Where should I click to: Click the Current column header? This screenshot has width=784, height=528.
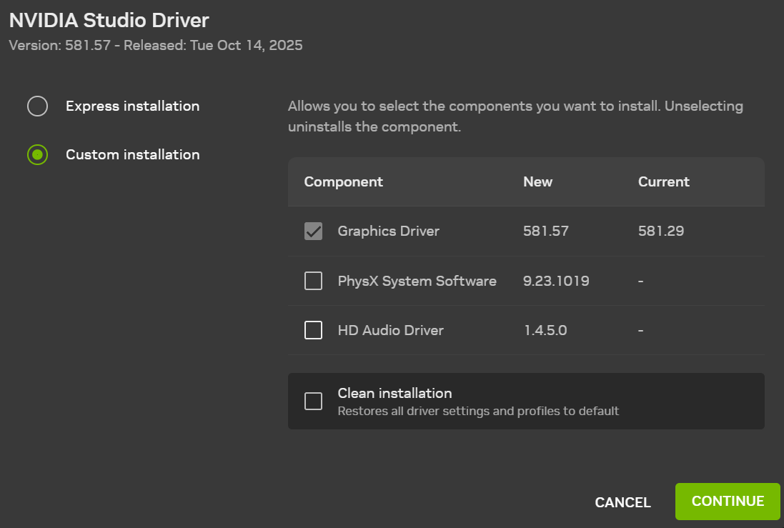click(x=663, y=182)
